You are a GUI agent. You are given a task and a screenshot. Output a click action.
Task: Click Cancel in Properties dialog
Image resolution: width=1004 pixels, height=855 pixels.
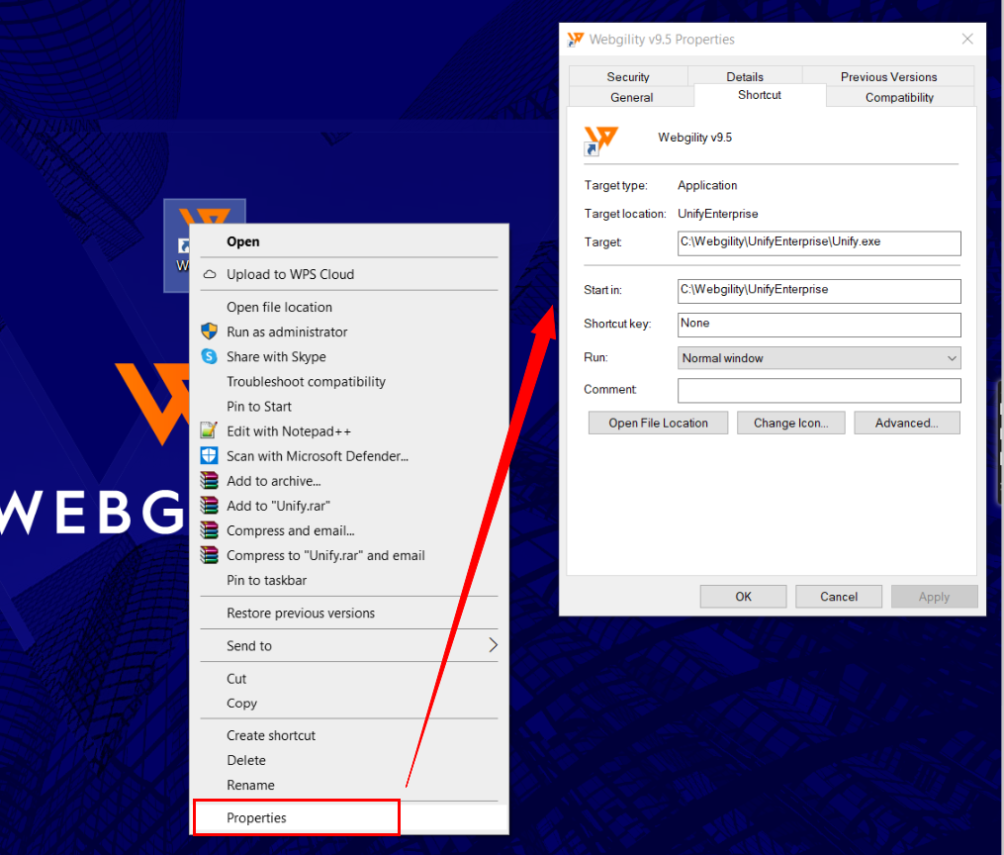tap(839, 597)
